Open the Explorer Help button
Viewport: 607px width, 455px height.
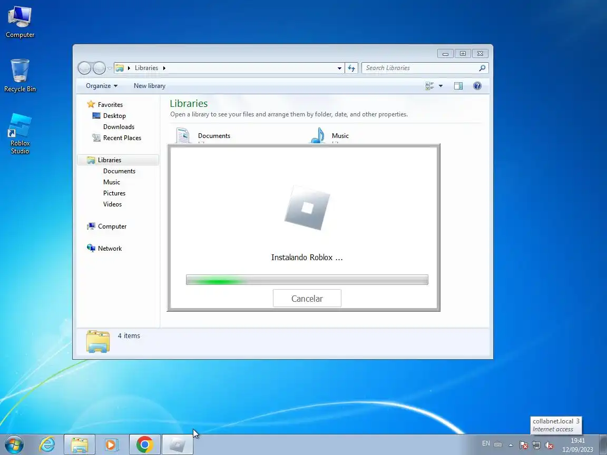477,86
